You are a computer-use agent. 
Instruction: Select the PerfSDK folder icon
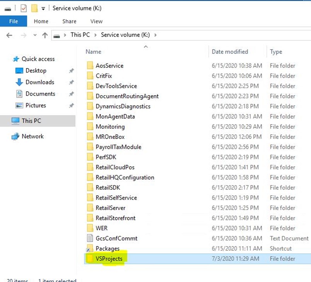tap(90, 157)
